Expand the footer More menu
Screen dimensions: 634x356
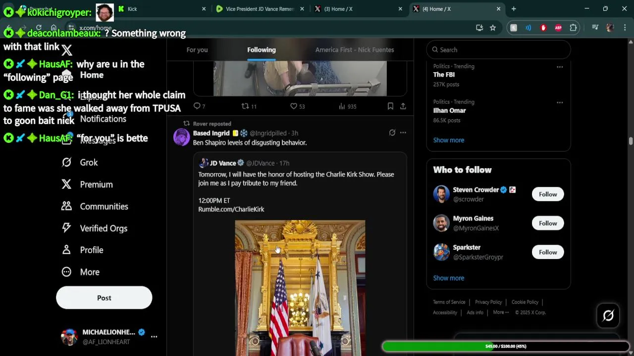(x=501, y=312)
